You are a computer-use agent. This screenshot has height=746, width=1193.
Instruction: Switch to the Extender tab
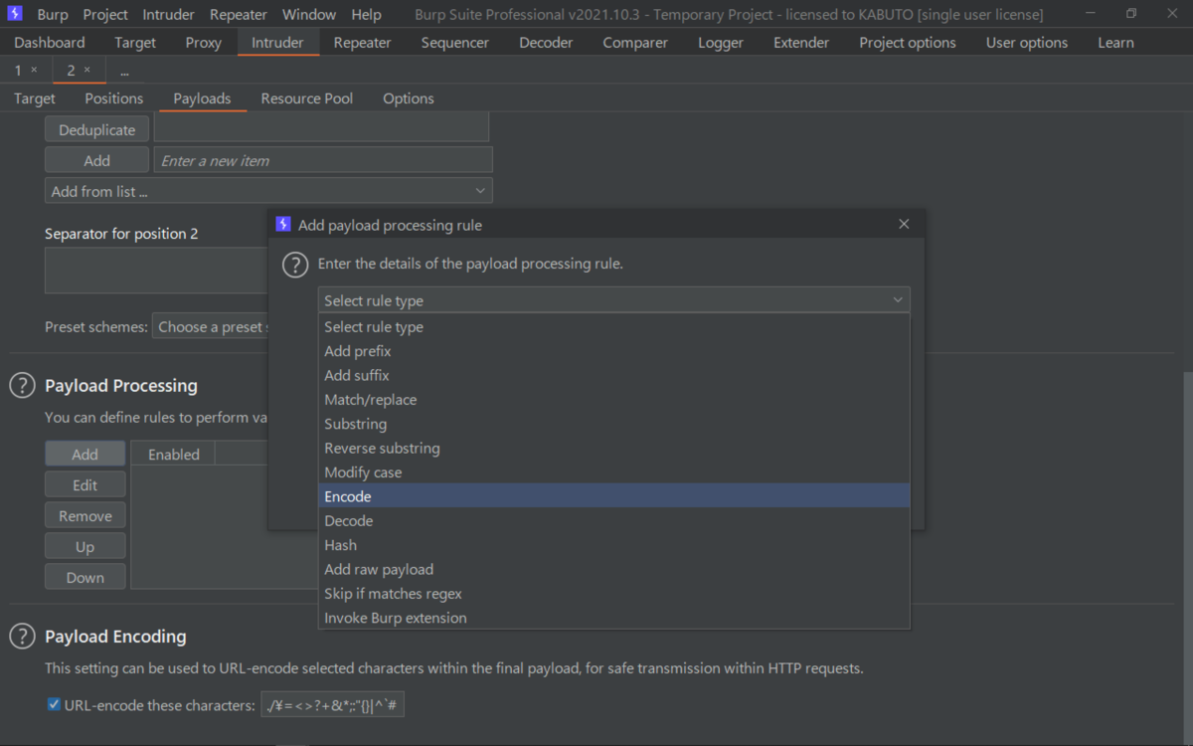[801, 43]
